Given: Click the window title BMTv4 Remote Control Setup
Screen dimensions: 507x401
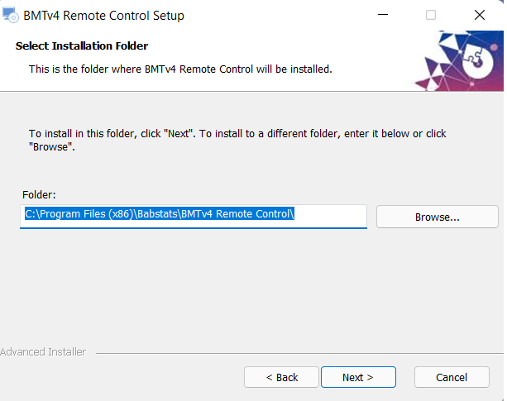Looking at the screenshot, I should tap(103, 16).
